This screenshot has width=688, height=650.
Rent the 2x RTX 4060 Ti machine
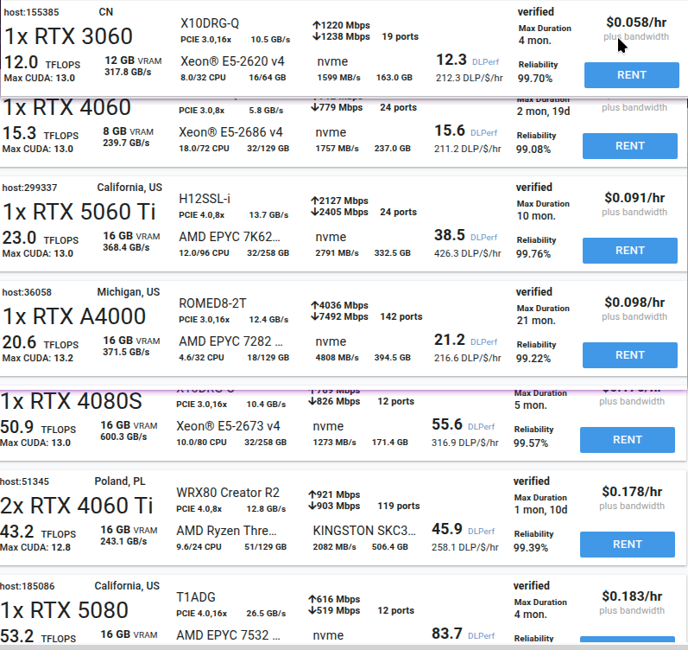(627, 545)
